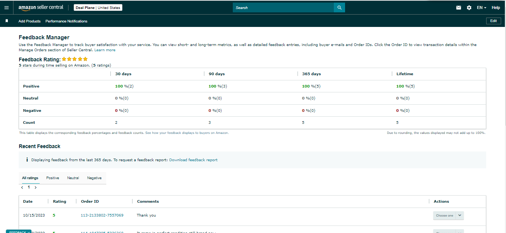Click the Neutral row label
The image size is (506, 233).
pos(31,98)
